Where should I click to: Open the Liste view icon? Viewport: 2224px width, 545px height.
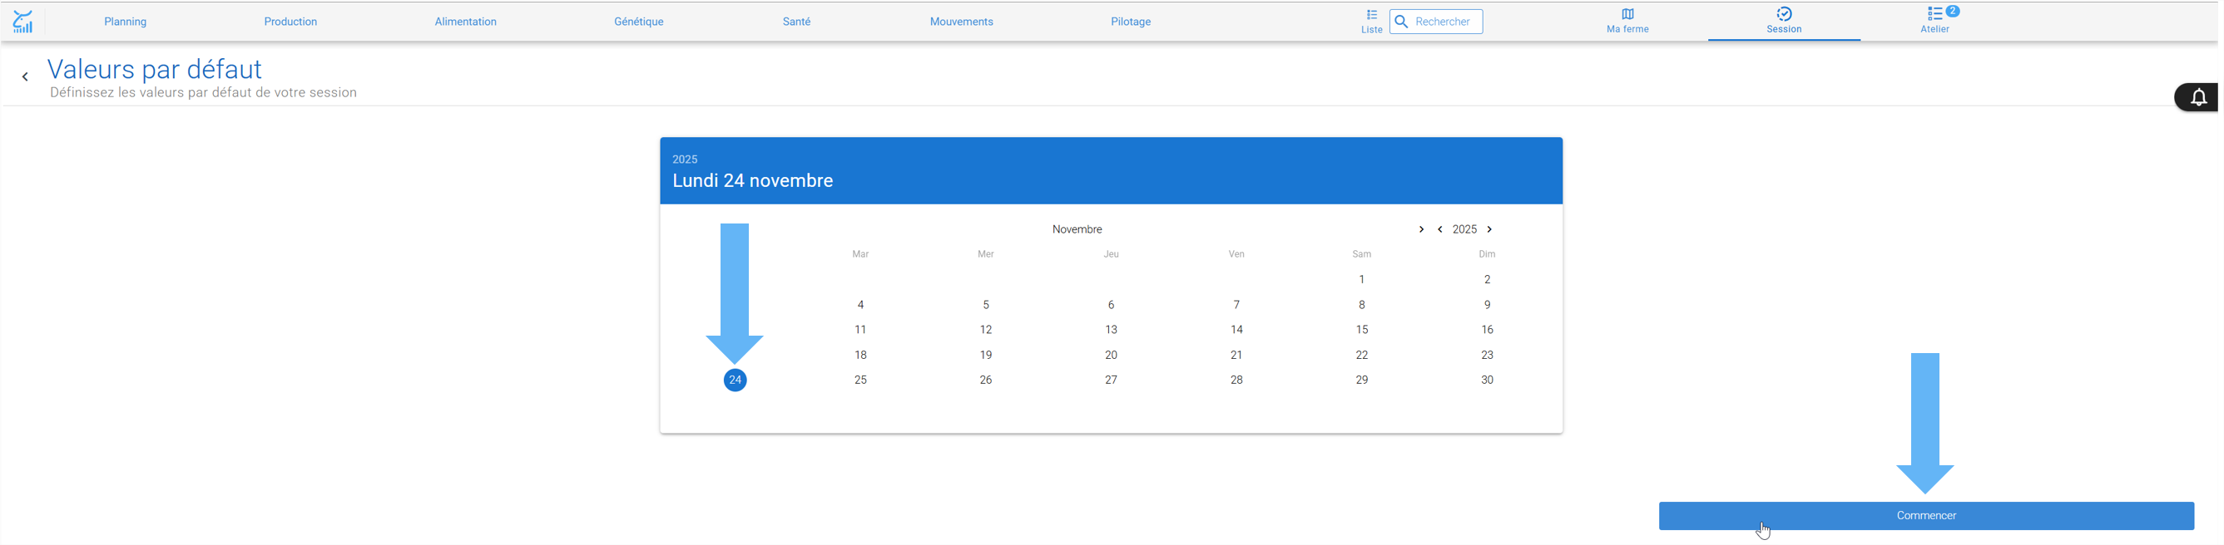[x=1371, y=22]
